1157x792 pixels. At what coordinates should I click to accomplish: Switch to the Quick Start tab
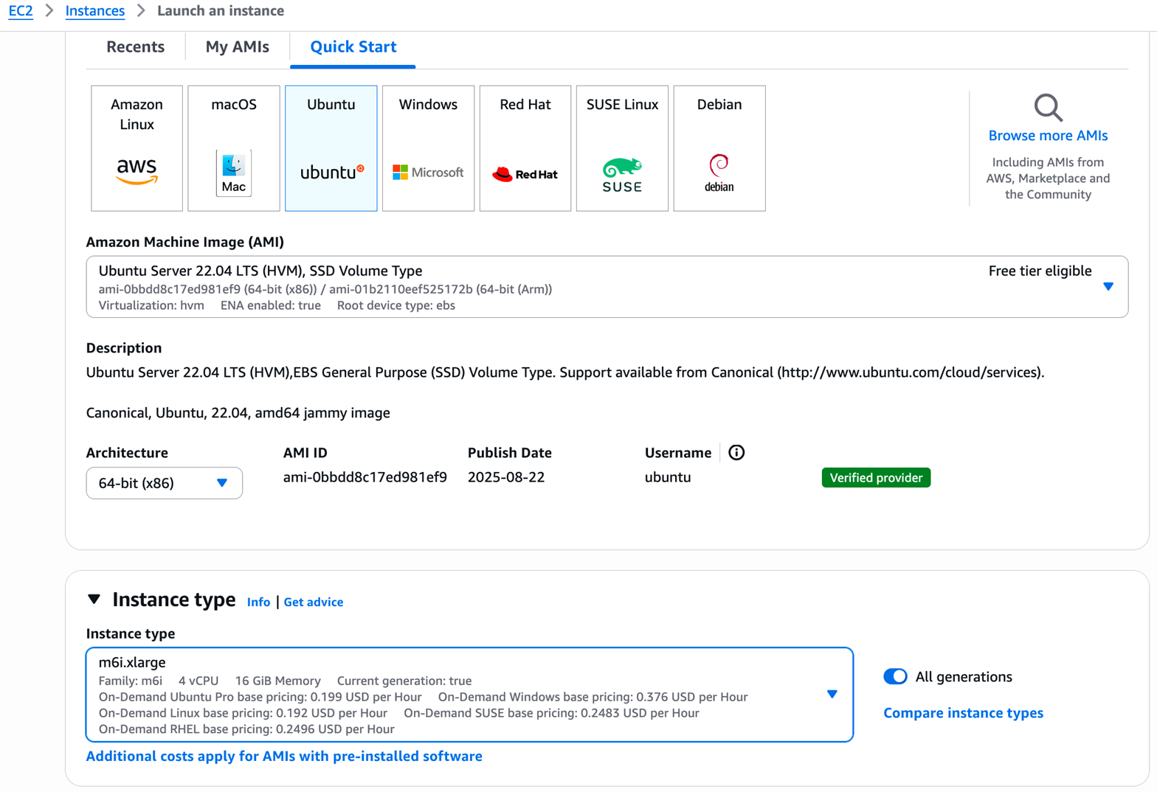point(353,46)
